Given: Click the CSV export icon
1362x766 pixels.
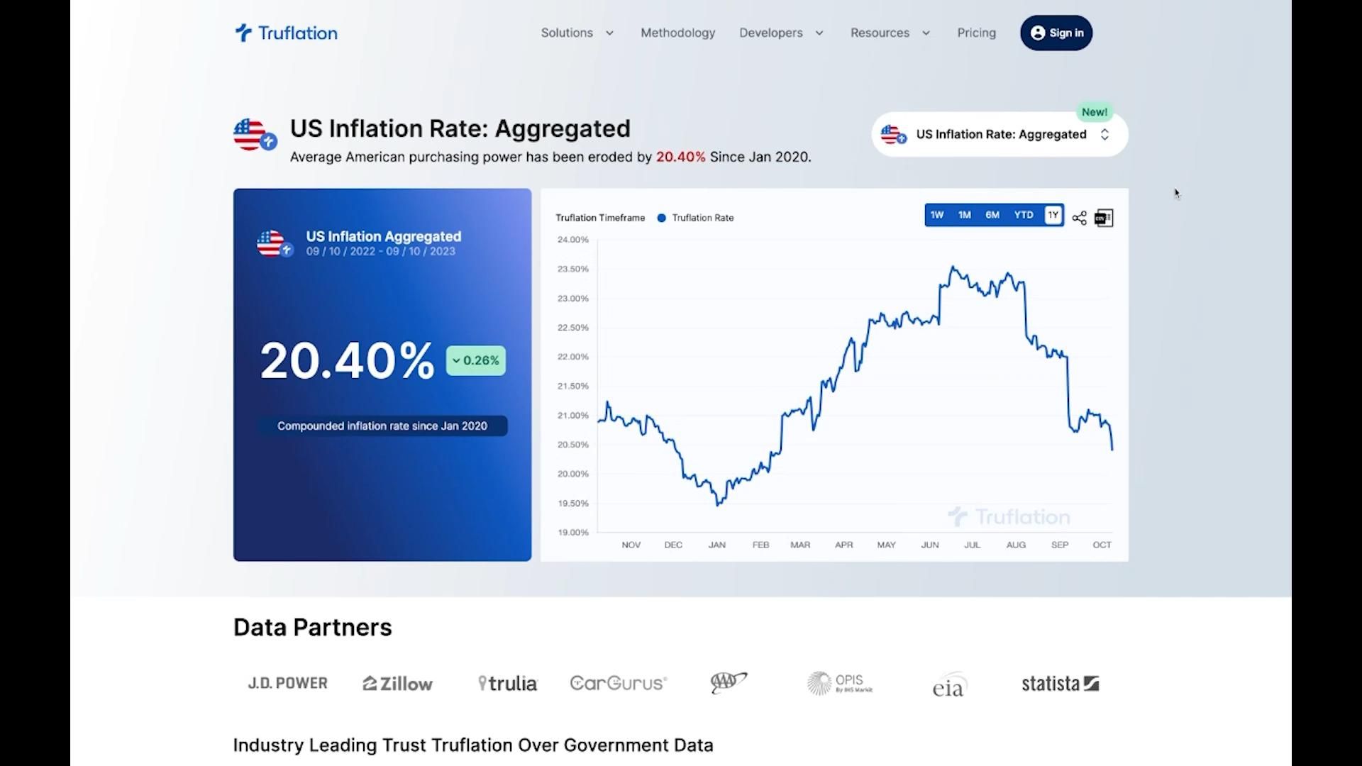Looking at the screenshot, I should coord(1103,218).
